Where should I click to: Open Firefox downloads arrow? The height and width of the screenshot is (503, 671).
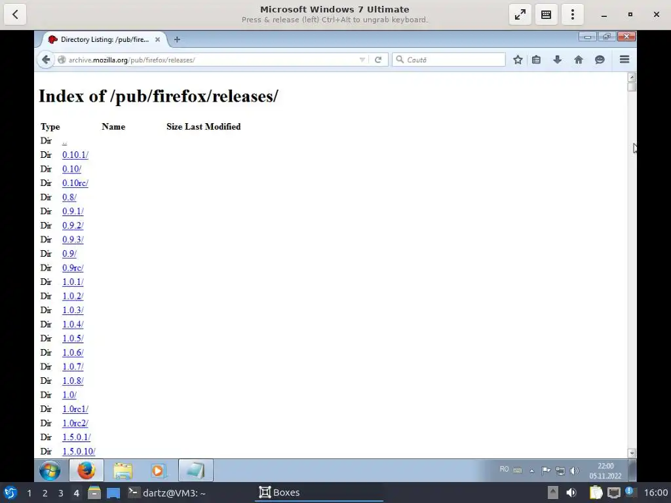pos(557,60)
